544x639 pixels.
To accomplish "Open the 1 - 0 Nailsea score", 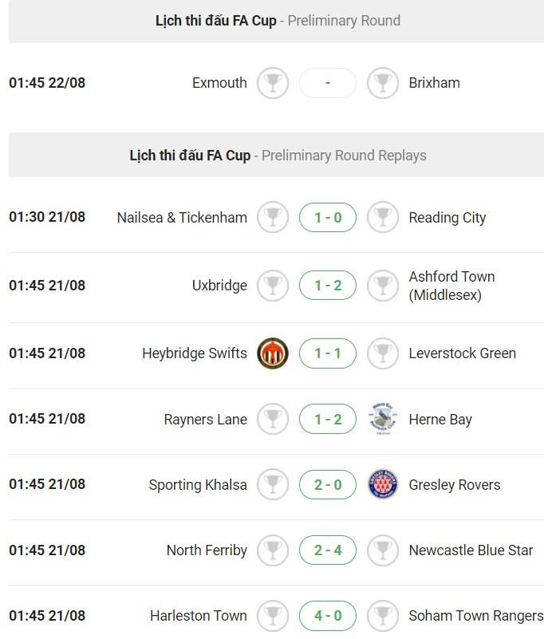I will tap(328, 217).
